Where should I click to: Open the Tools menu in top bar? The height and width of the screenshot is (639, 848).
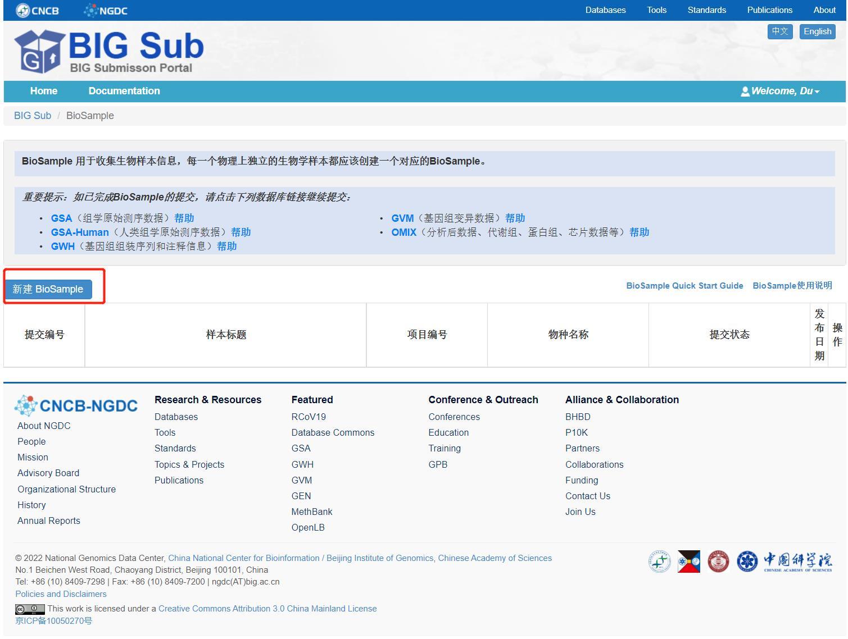coord(656,10)
